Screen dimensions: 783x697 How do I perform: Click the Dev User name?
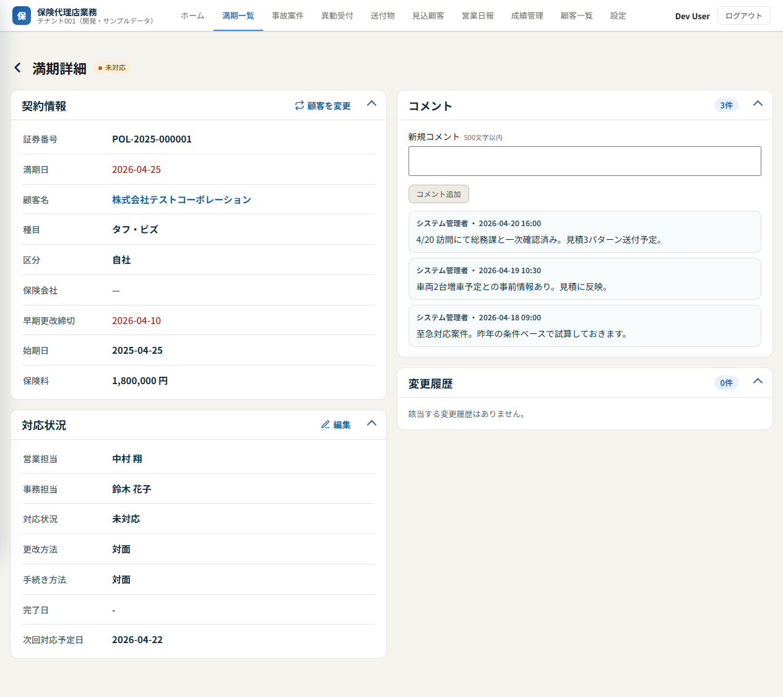[693, 16]
